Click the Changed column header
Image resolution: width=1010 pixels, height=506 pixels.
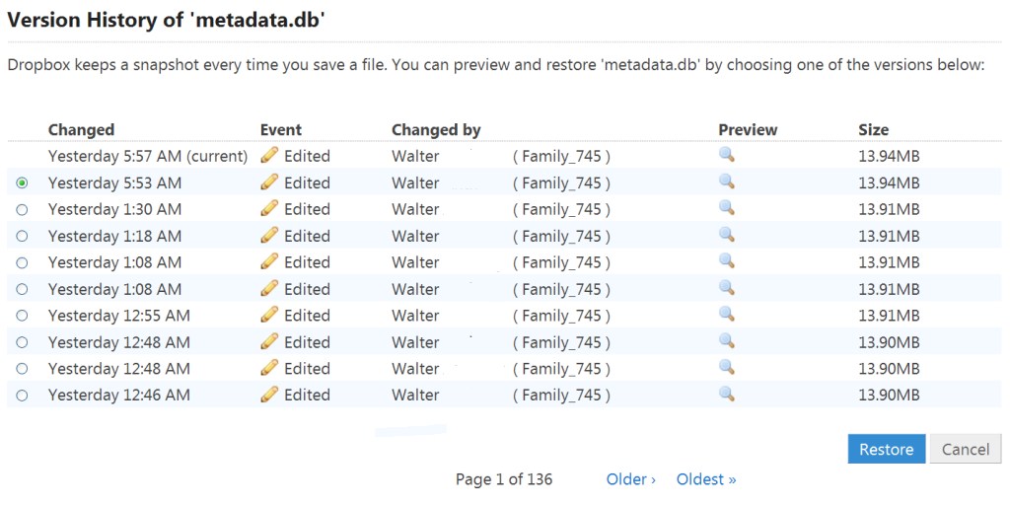(x=81, y=129)
